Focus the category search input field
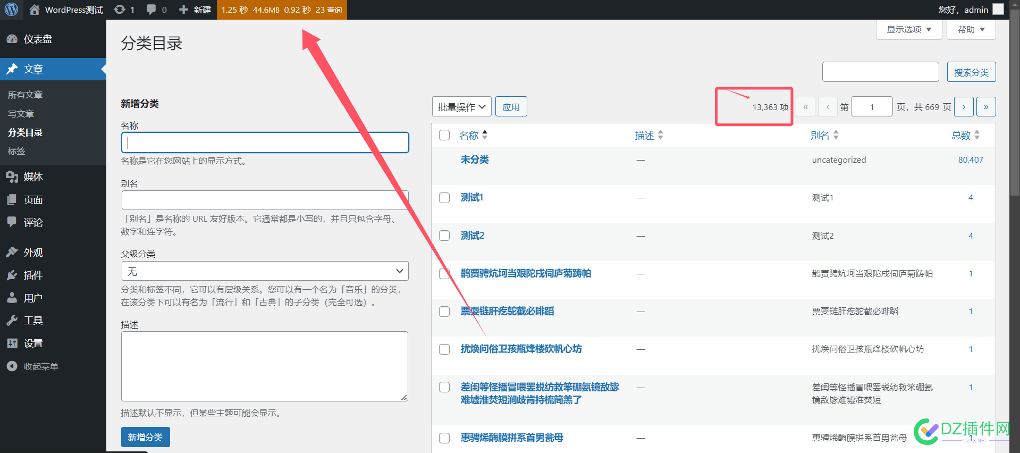The height and width of the screenshot is (453, 1020). coord(881,72)
